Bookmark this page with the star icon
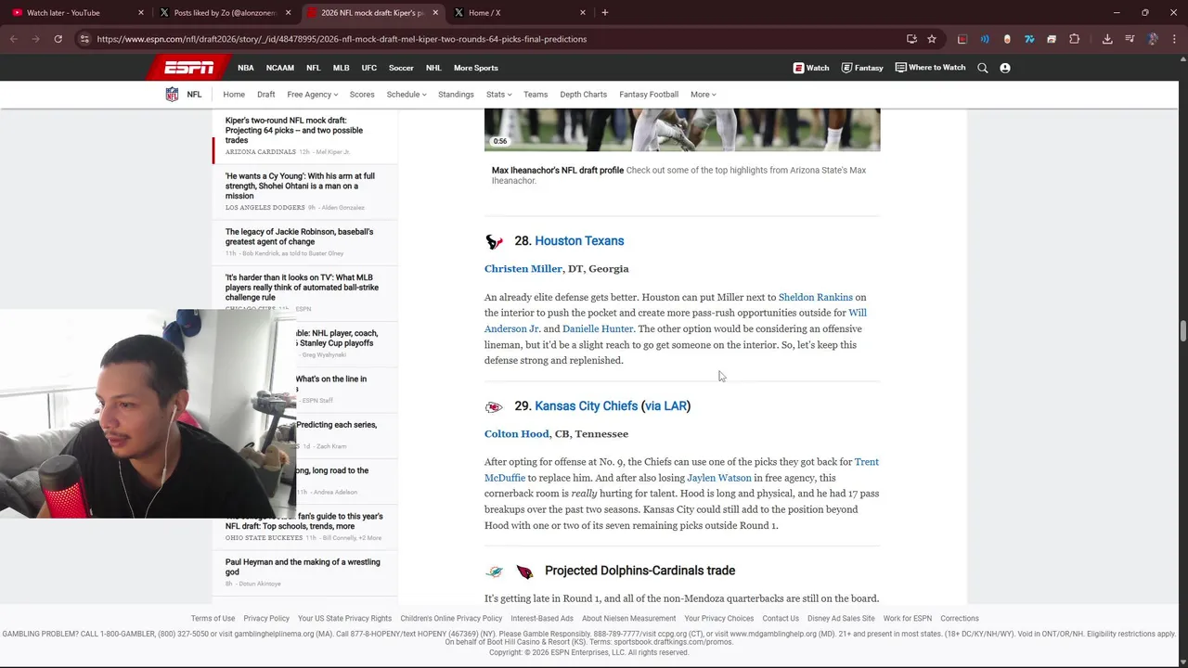The image size is (1188, 668). click(x=932, y=39)
